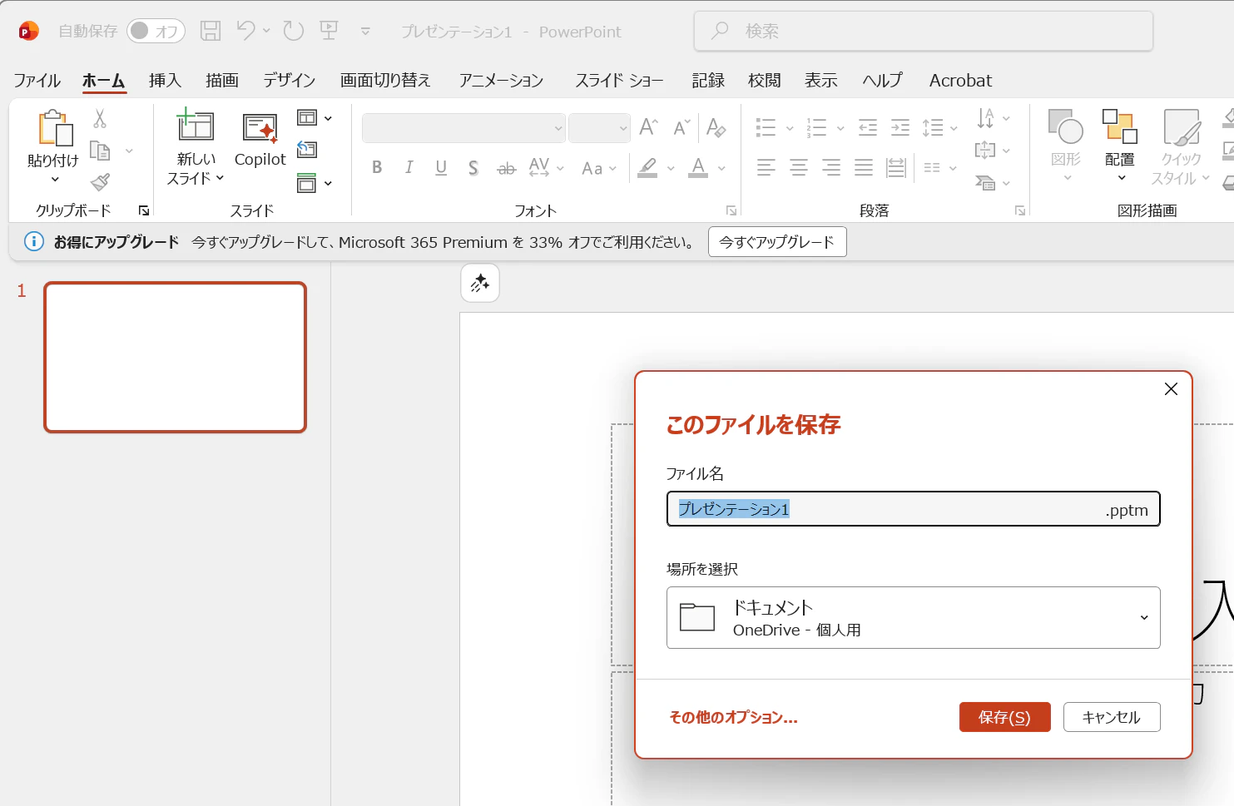Click the Redo arrow icon
The width and height of the screenshot is (1234, 806).
[293, 31]
